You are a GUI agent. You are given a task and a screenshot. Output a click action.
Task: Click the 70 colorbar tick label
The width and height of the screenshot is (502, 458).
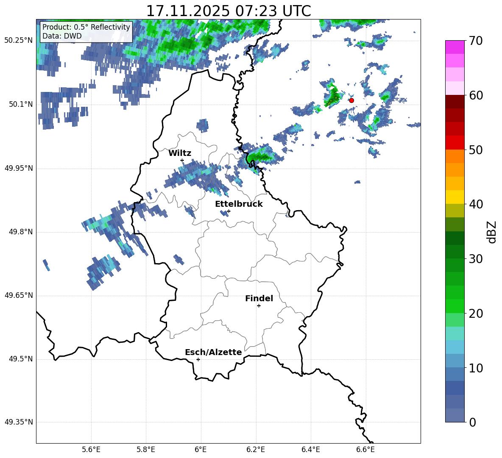pyautogui.click(x=476, y=41)
